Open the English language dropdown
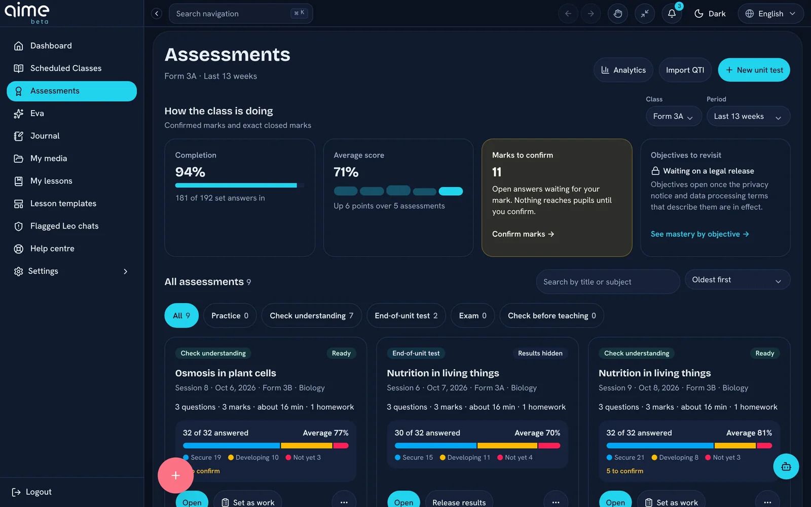 pyautogui.click(x=770, y=14)
